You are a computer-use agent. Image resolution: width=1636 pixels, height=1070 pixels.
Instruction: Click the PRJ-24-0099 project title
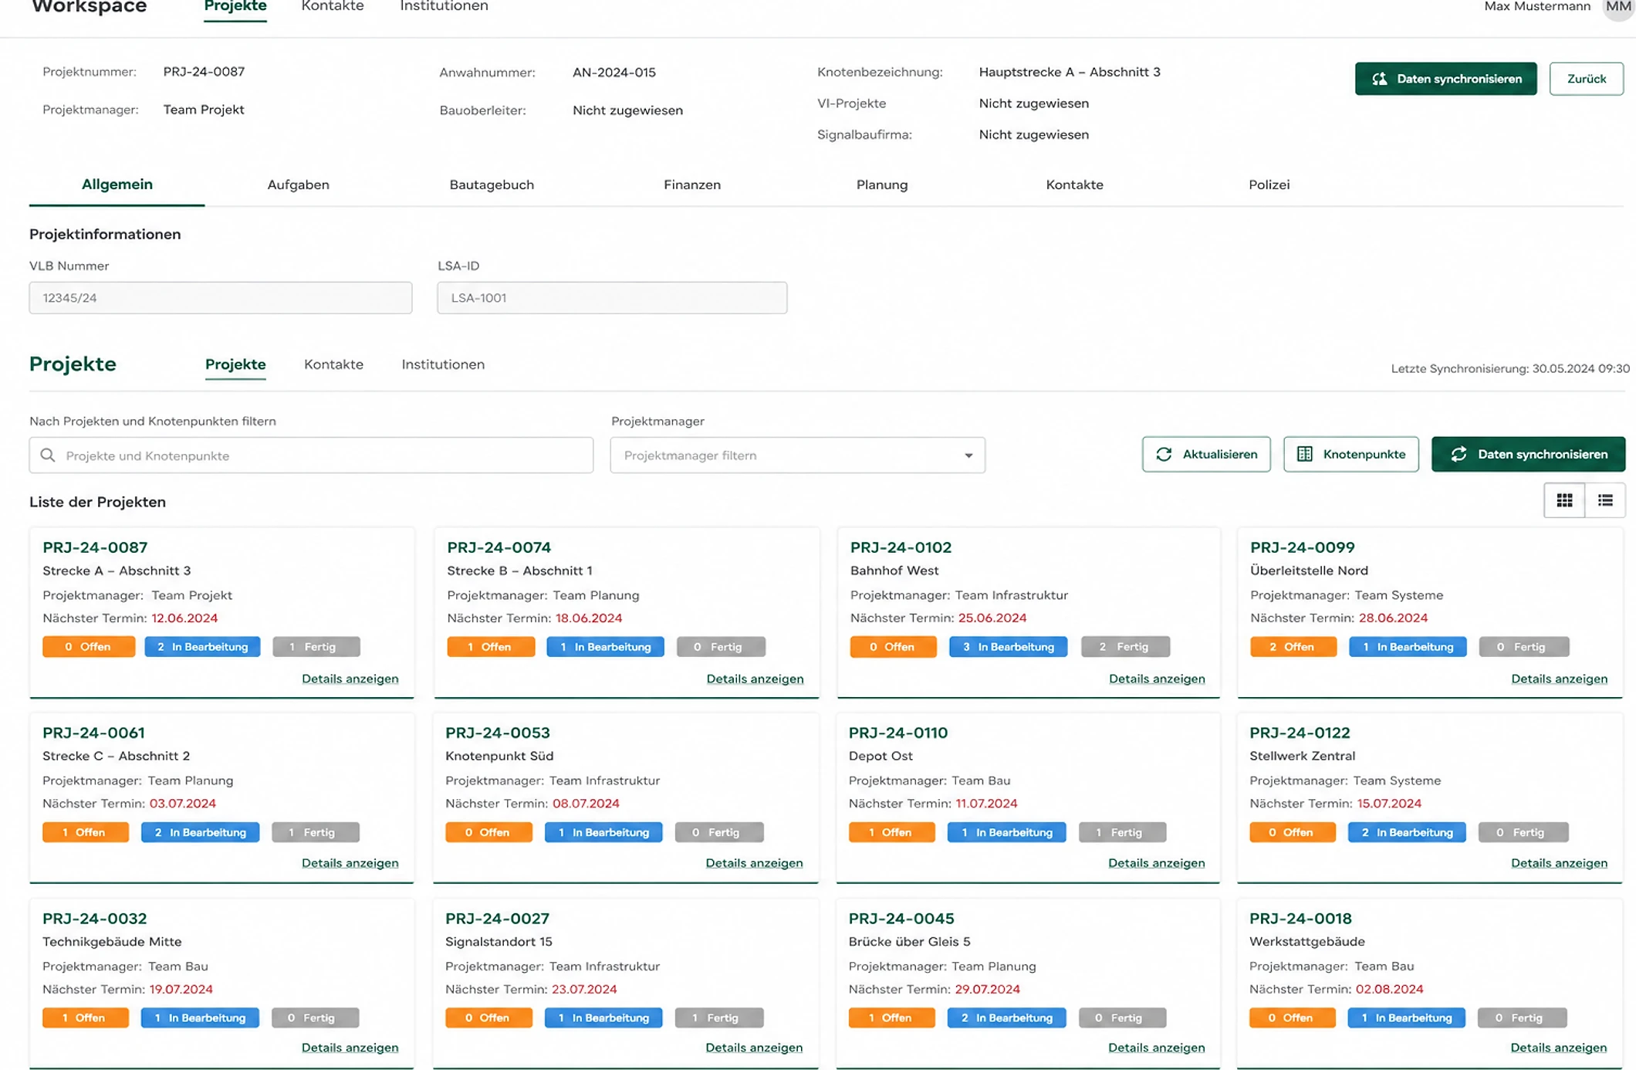(x=1303, y=547)
